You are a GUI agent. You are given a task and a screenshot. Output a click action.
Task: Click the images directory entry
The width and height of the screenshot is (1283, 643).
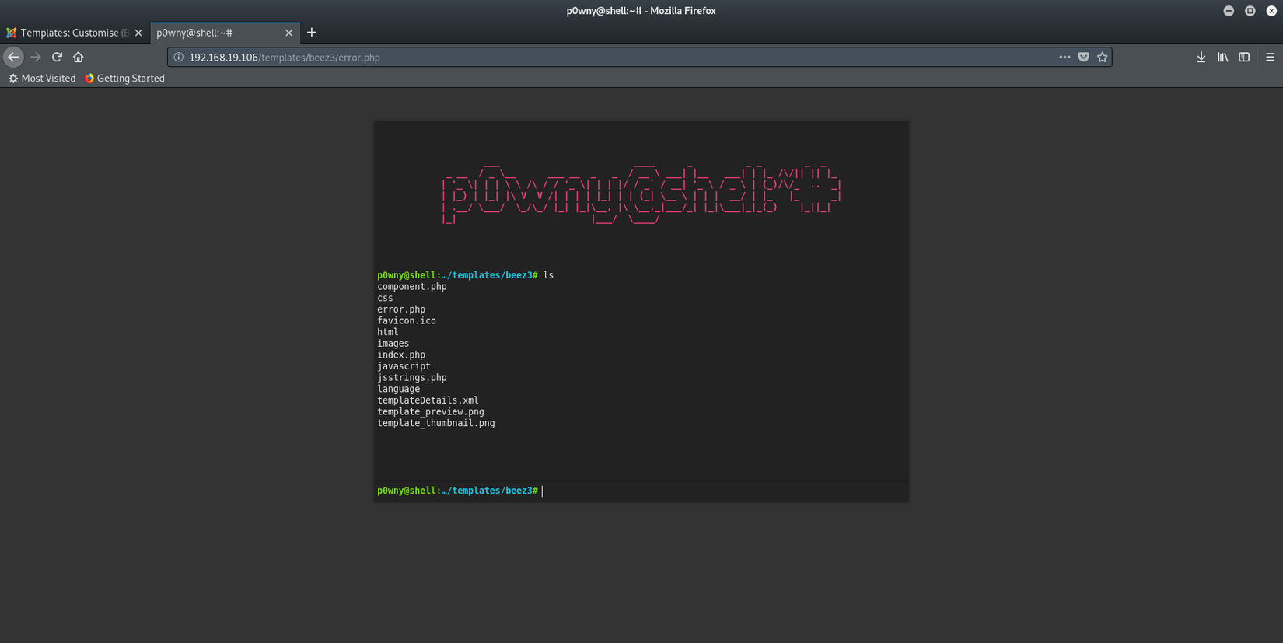pos(393,344)
